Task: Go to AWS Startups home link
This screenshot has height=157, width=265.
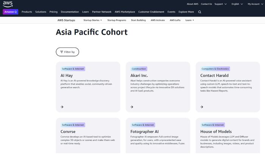Action: pos(66,20)
